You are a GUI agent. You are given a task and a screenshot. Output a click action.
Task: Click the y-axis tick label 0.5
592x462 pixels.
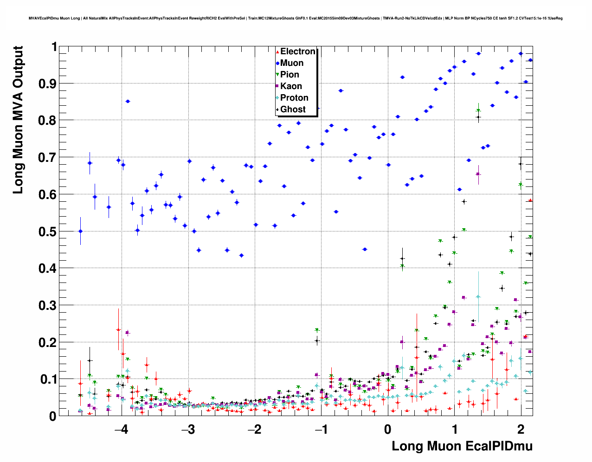pyautogui.click(x=47, y=231)
